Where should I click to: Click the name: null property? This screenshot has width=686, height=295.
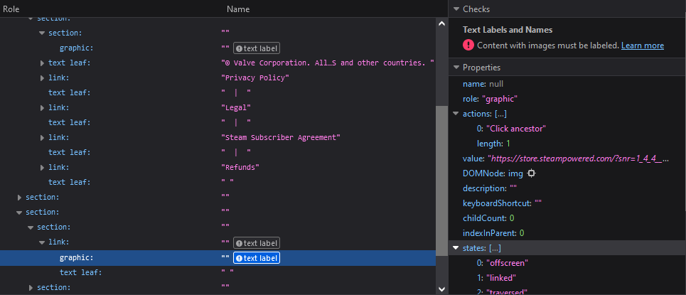(483, 84)
